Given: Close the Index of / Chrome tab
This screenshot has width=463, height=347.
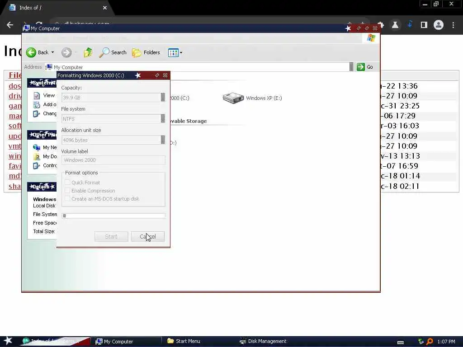Looking at the screenshot, I should 105,8.
